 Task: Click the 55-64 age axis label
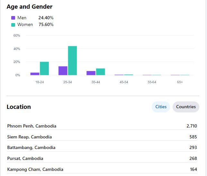(152, 82)
